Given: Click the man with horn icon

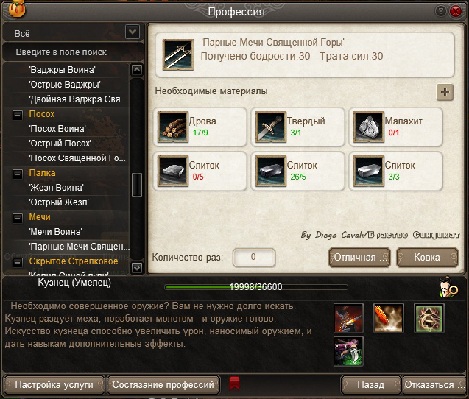Looking at the screenshot, I should (x=447, y=287).
